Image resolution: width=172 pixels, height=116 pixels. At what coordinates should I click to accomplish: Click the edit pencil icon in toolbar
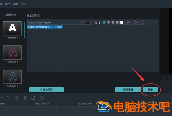(x=33, y=98)
